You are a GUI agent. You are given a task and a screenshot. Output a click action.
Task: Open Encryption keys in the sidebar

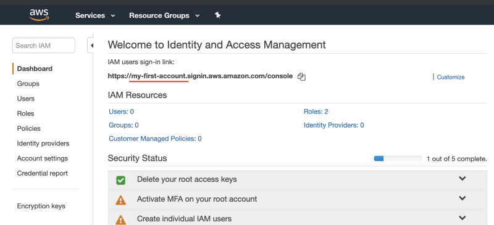click(41, 206)
